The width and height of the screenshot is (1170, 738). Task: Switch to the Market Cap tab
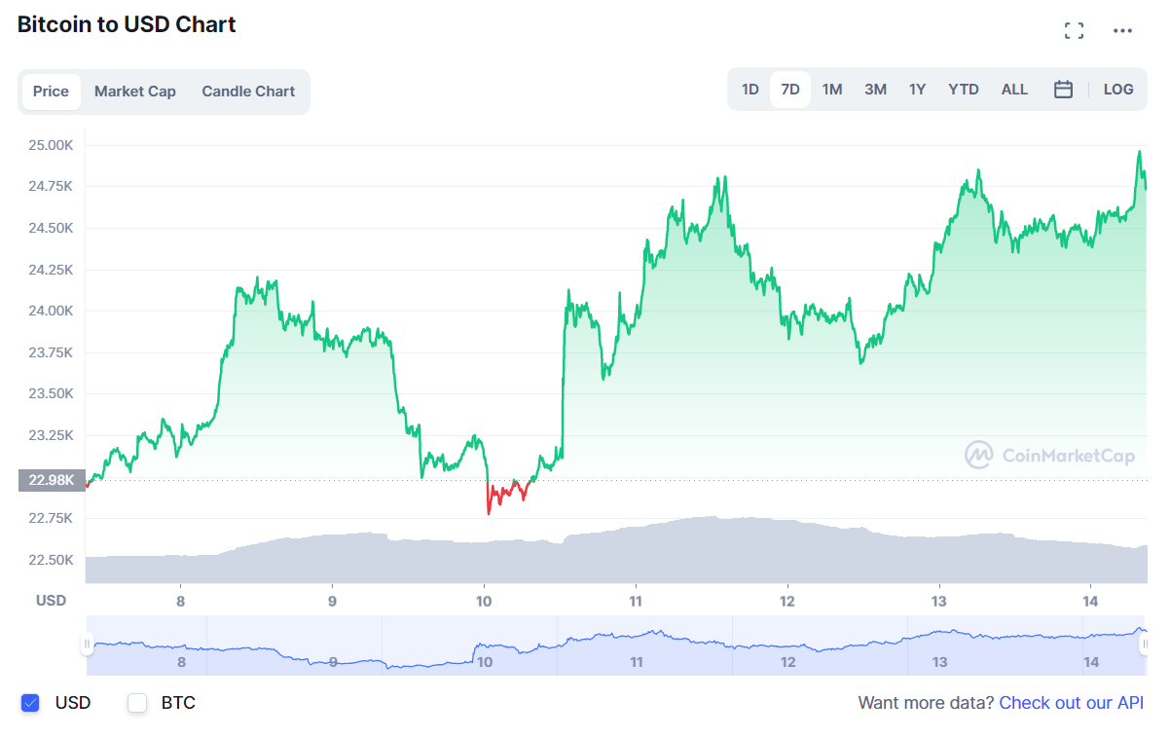pos(134,91)
